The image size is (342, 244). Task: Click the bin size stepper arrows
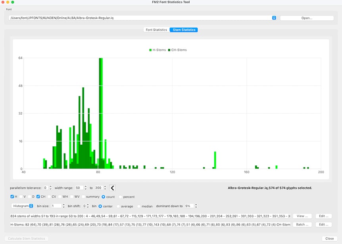click(64, 206)
